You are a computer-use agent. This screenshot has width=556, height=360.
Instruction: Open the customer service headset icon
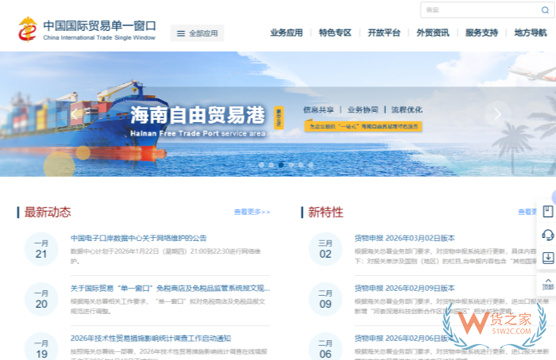548,235
